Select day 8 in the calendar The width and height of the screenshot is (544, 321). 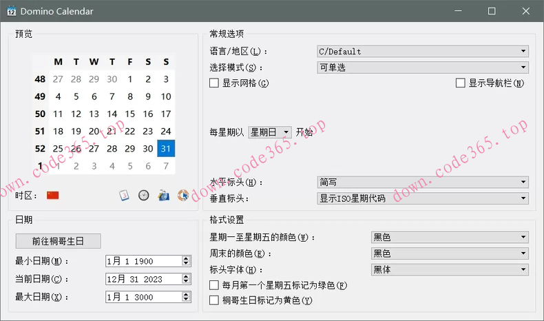tap(129, 96)
